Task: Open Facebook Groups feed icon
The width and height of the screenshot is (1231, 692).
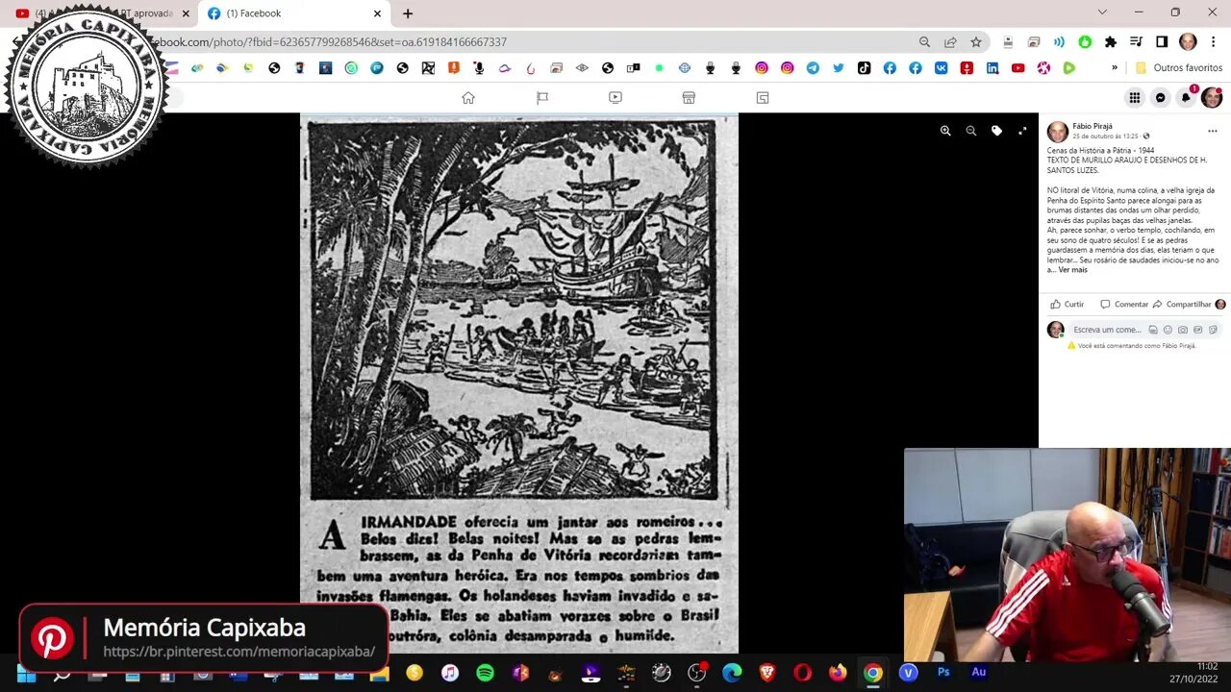Action: 763,97
